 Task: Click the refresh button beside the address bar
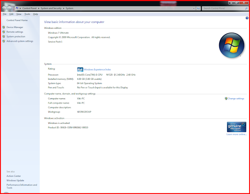coord(198,8)
